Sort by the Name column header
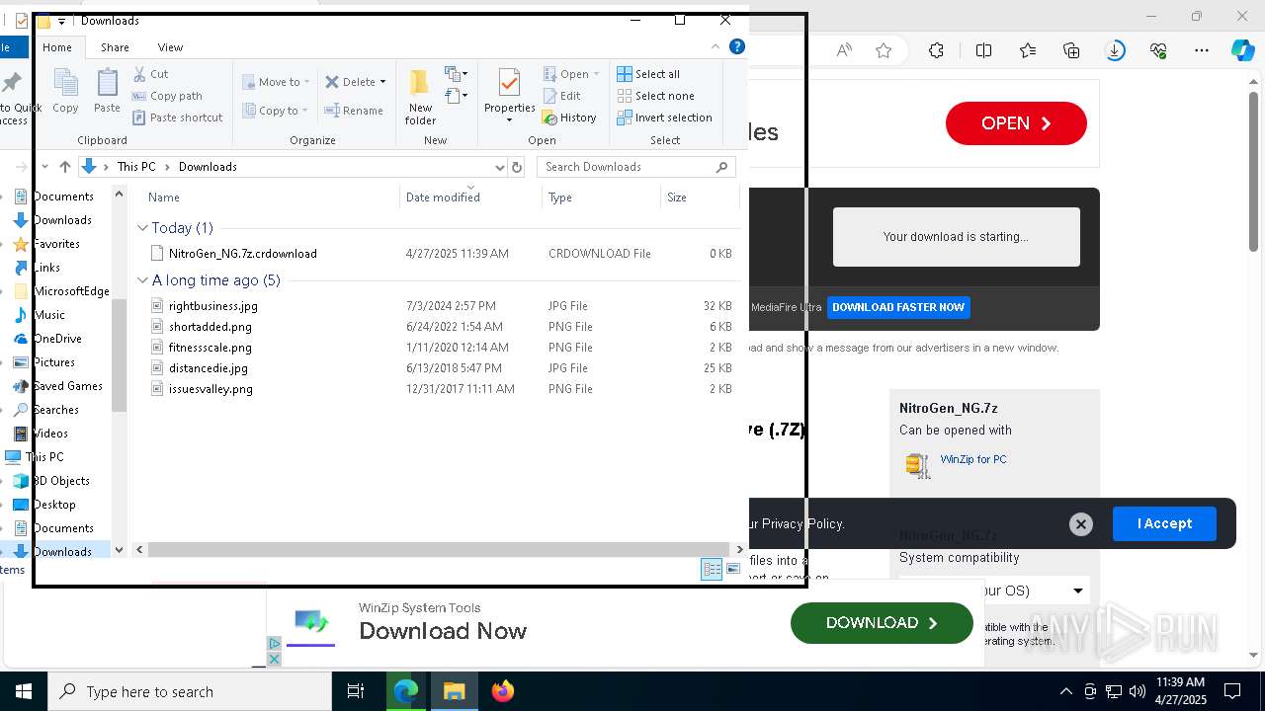 coord(164,197)
